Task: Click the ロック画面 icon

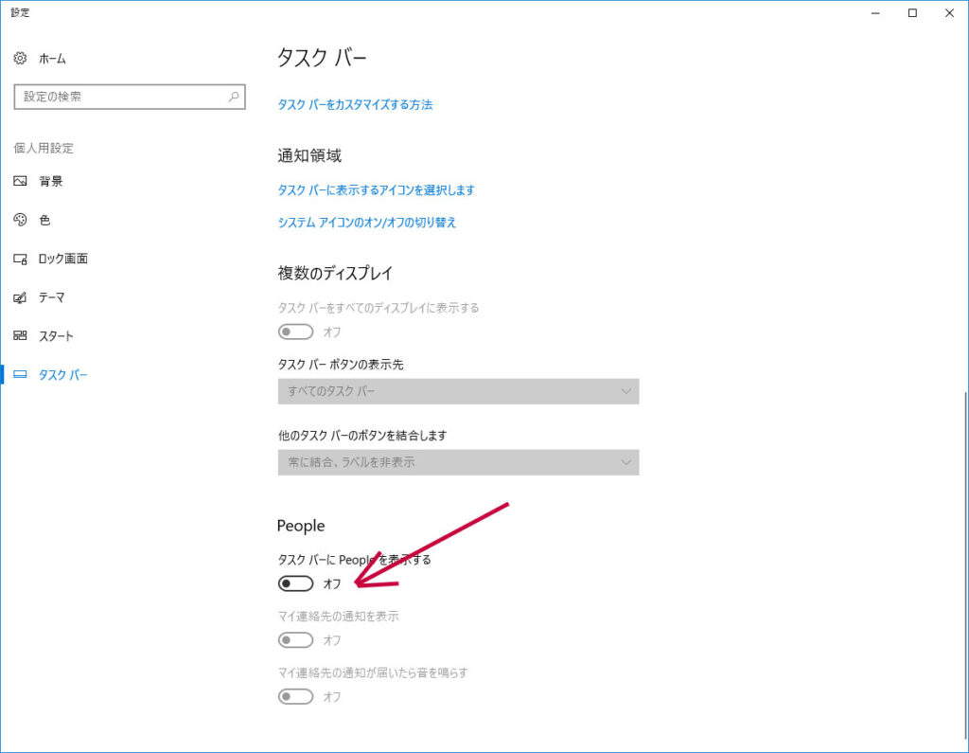Action: [x=21, y=259]
